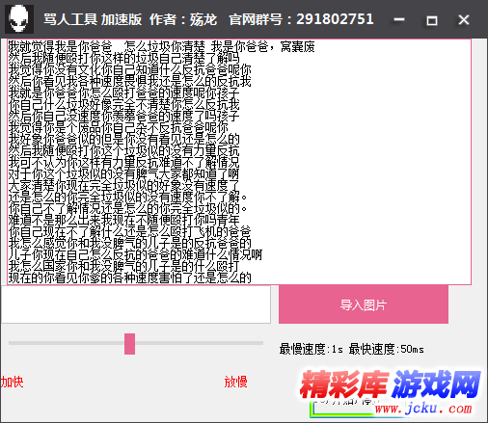Click the line ending with 窝囊废 in the text area
Image resolution: width=488 pixels, height=423 pixels.
pos(161,47)
